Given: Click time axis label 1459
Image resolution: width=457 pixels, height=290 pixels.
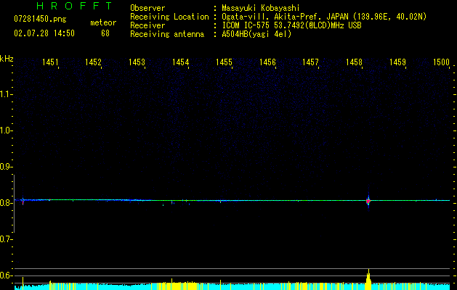Looking at the screenshot, I should point(397,62).
